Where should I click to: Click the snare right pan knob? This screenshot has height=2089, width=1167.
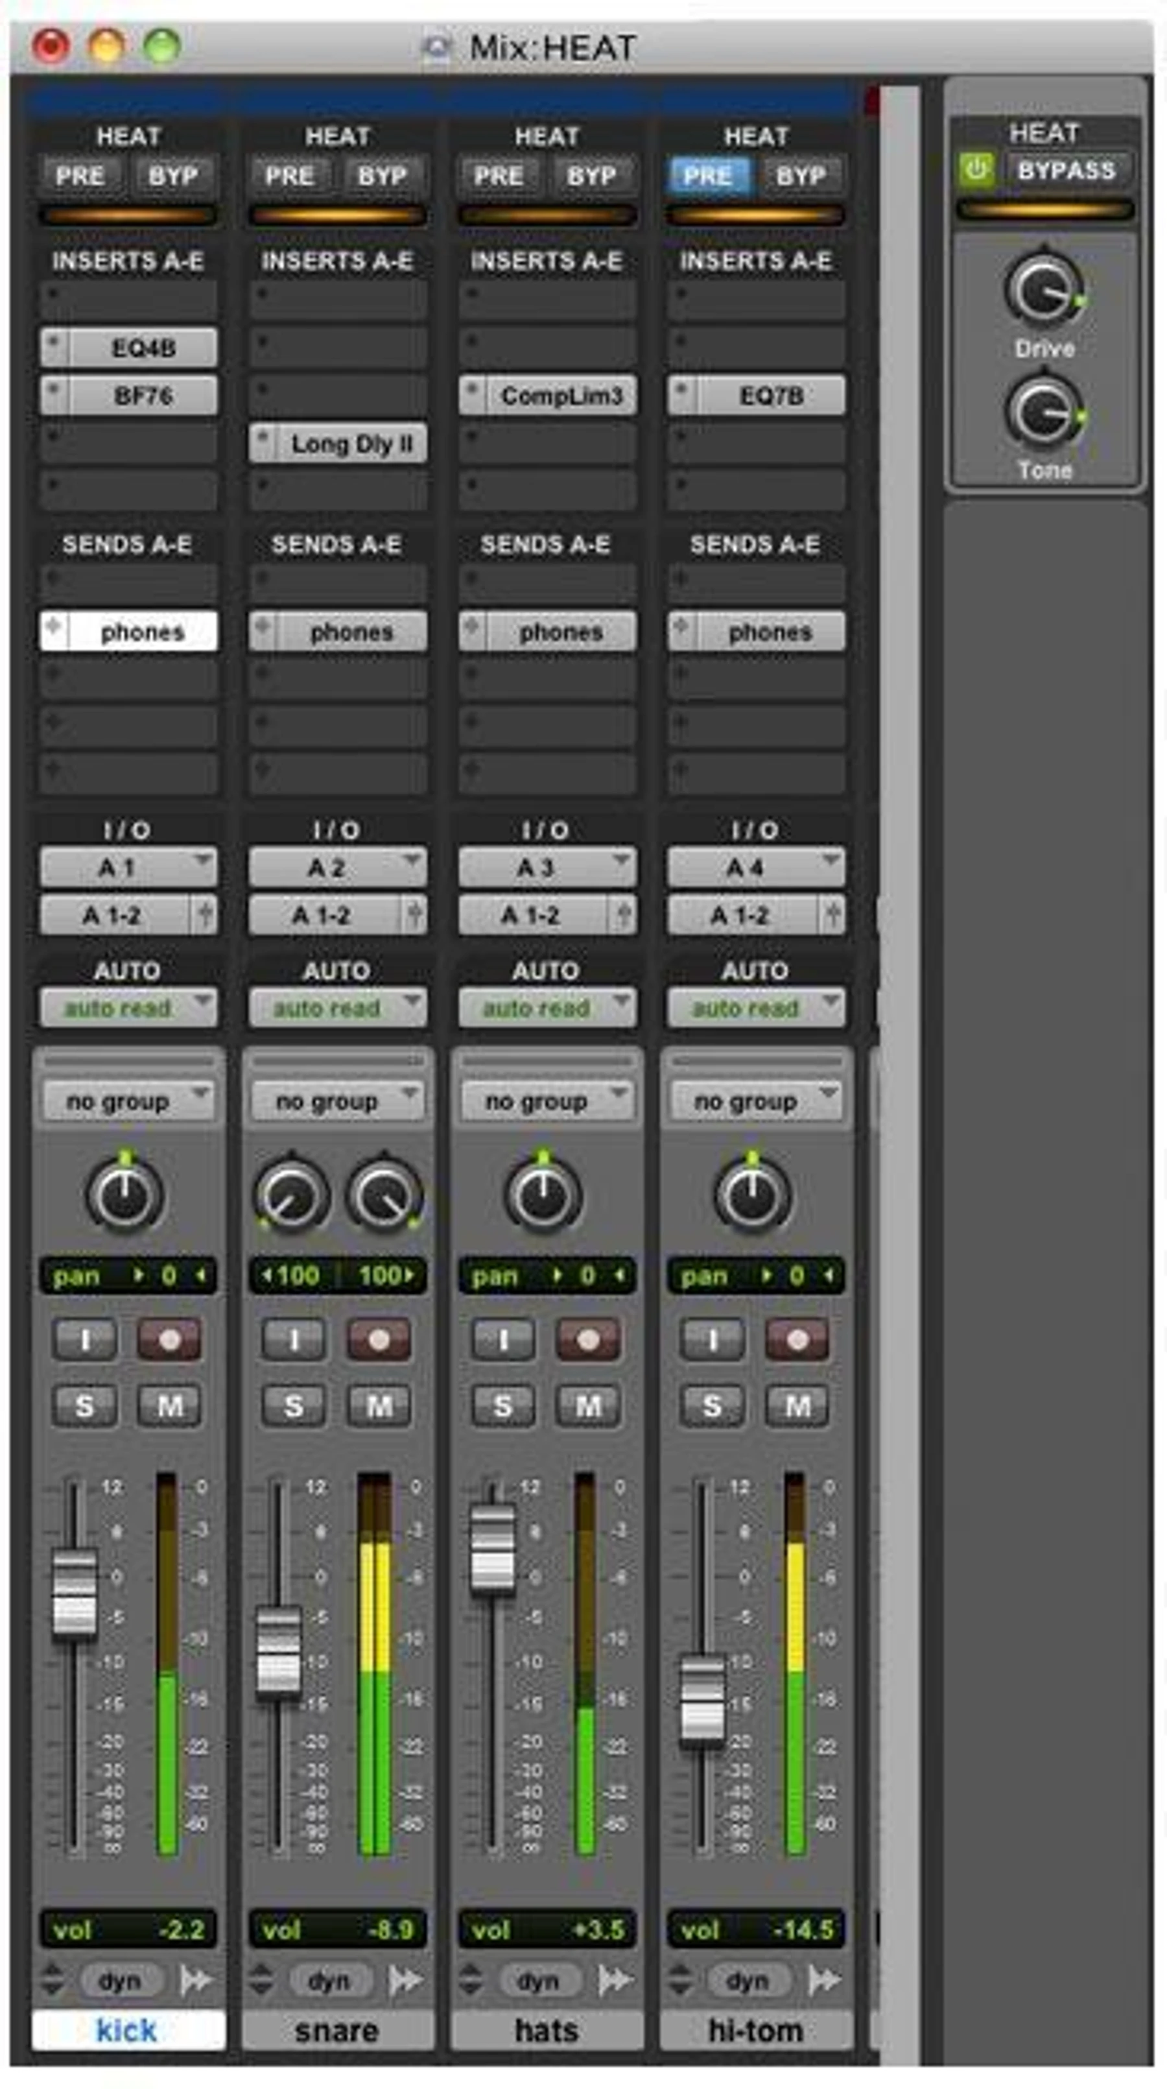coord(384,1196)
